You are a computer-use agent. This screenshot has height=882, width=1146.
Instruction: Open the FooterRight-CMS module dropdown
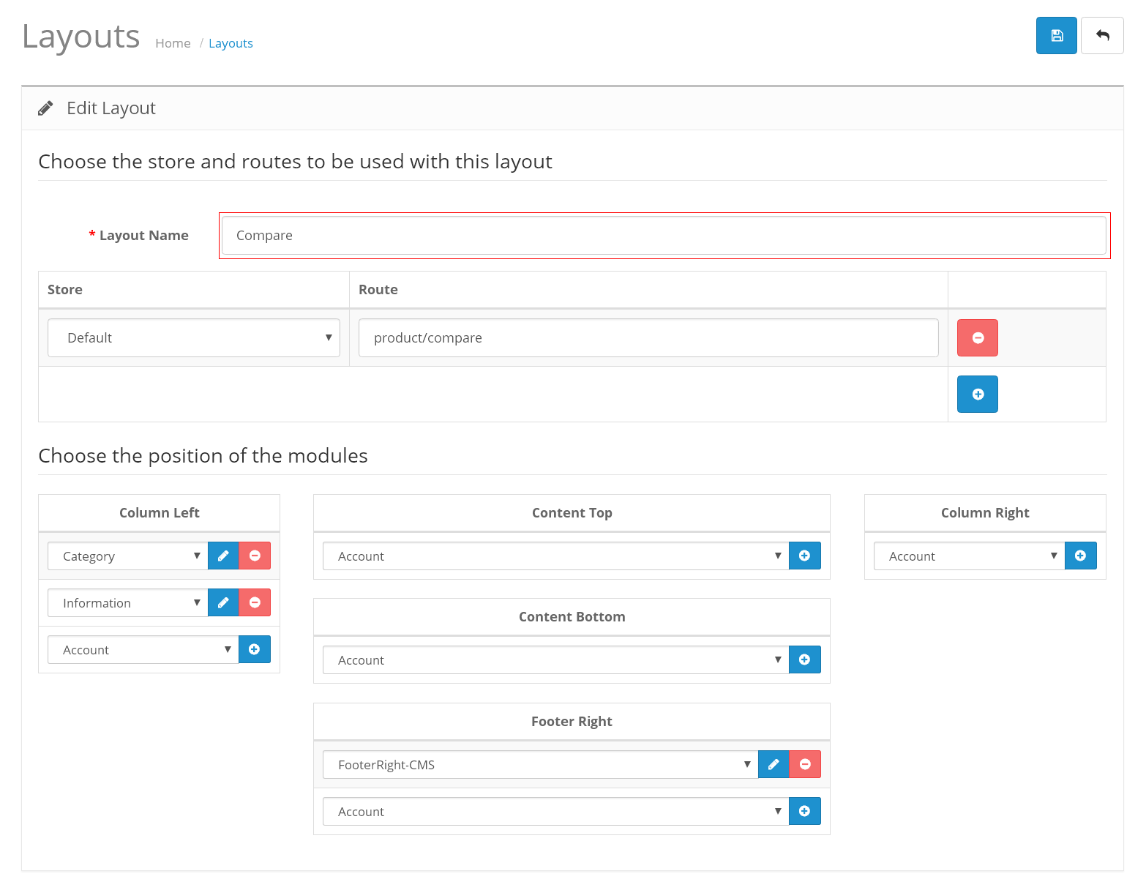pos(540,765)
